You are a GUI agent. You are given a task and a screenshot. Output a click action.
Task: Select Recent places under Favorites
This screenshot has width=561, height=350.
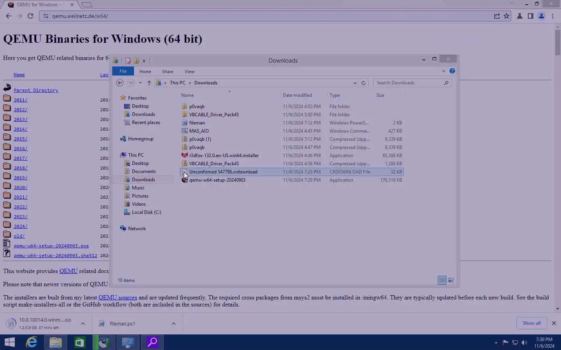146,122
